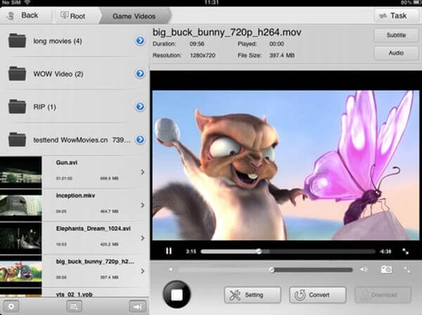Screen dimensions: 422x315
Task: Stop playback with round stop button
Action: [177, 295]
